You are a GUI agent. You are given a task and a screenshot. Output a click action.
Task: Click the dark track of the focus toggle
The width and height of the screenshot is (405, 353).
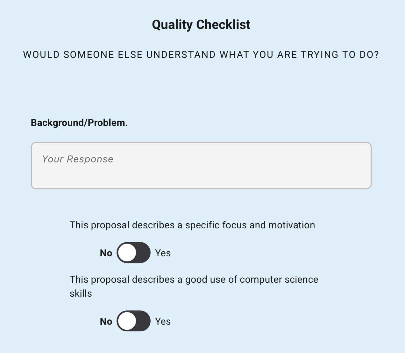143,253
